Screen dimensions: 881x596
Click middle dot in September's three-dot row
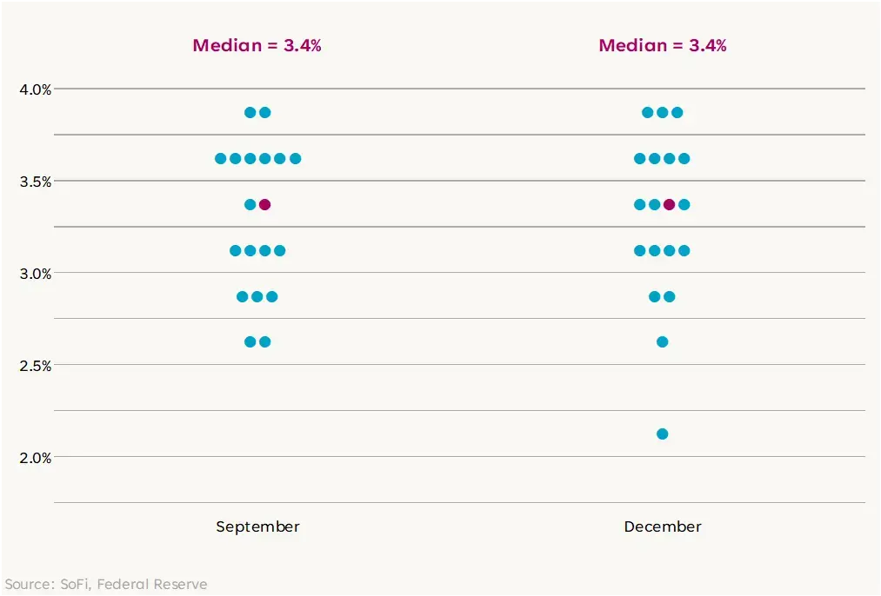[x=257, y=296]
